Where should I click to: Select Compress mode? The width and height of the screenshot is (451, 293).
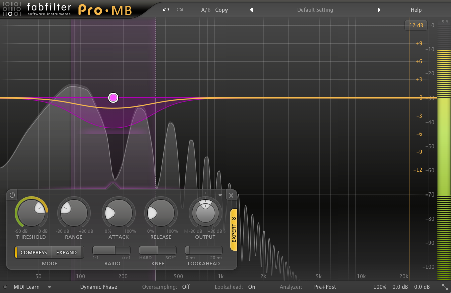click(x=33, y=252)
